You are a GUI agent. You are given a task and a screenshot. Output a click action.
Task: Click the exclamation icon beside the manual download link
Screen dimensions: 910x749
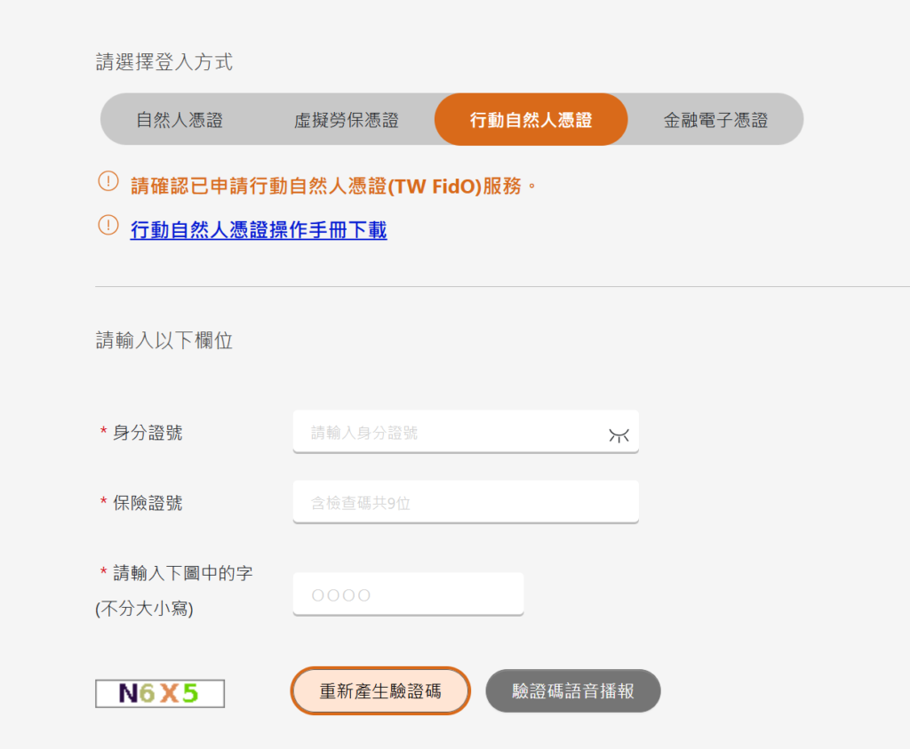coord(107,226)
